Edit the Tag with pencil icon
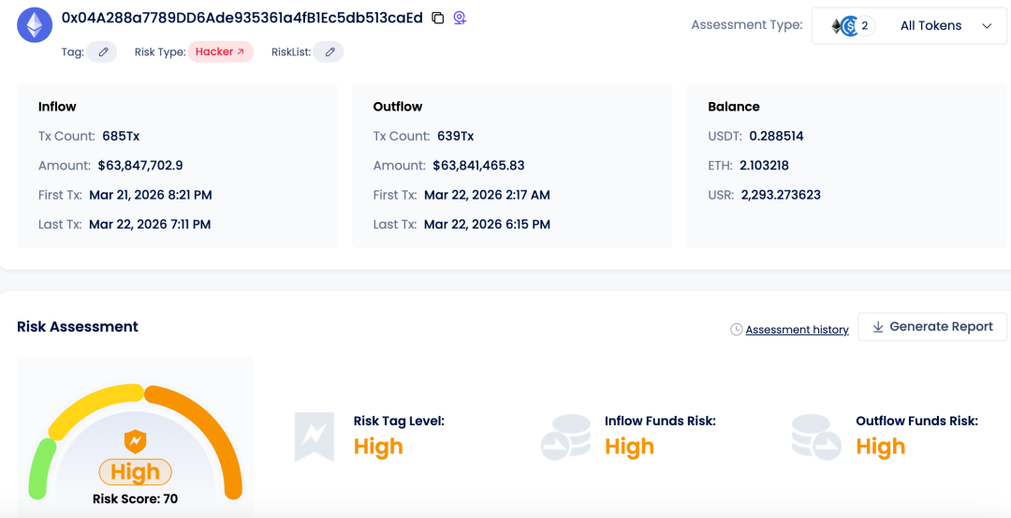The height and width of the screenshot is (518, 1011). (x=103, y=52)
